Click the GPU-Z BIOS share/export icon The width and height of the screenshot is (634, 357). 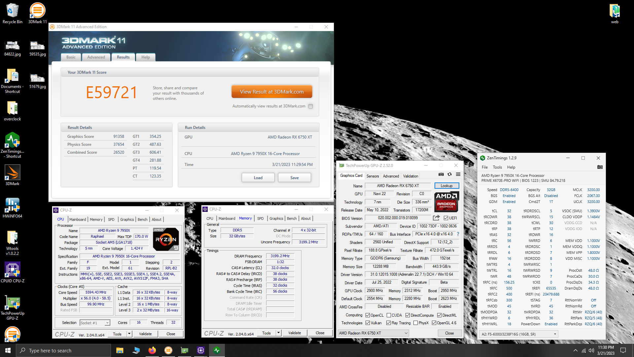click(436, 218)
